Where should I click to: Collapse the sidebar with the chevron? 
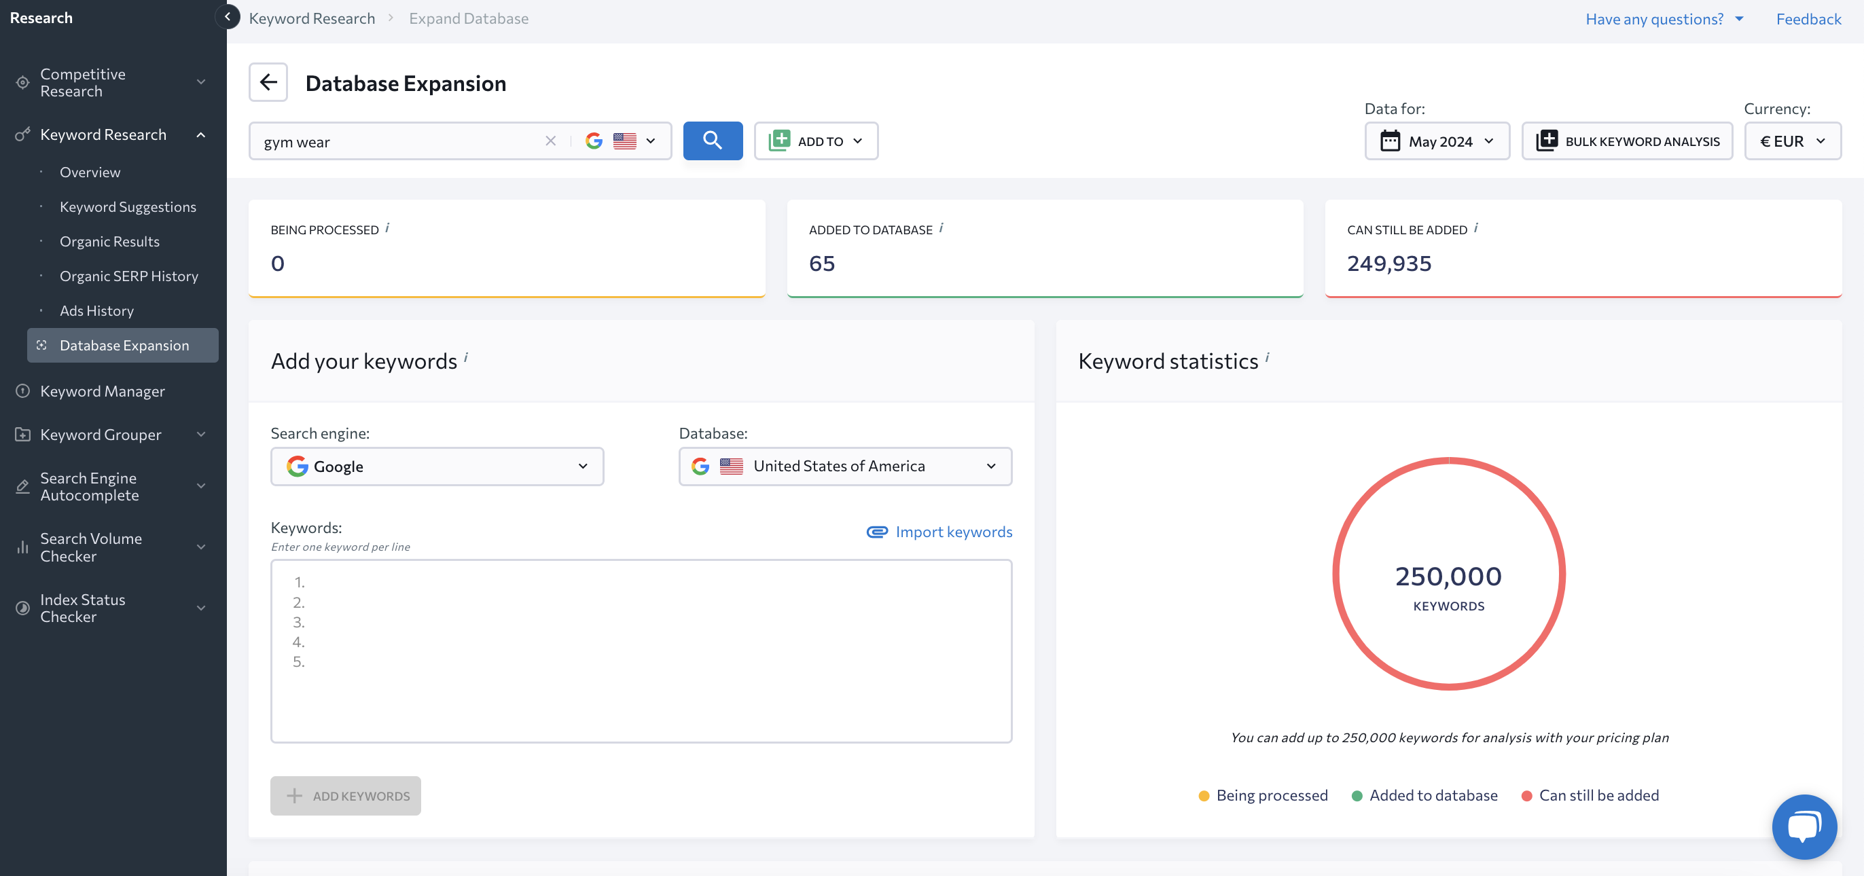(227, 17)
